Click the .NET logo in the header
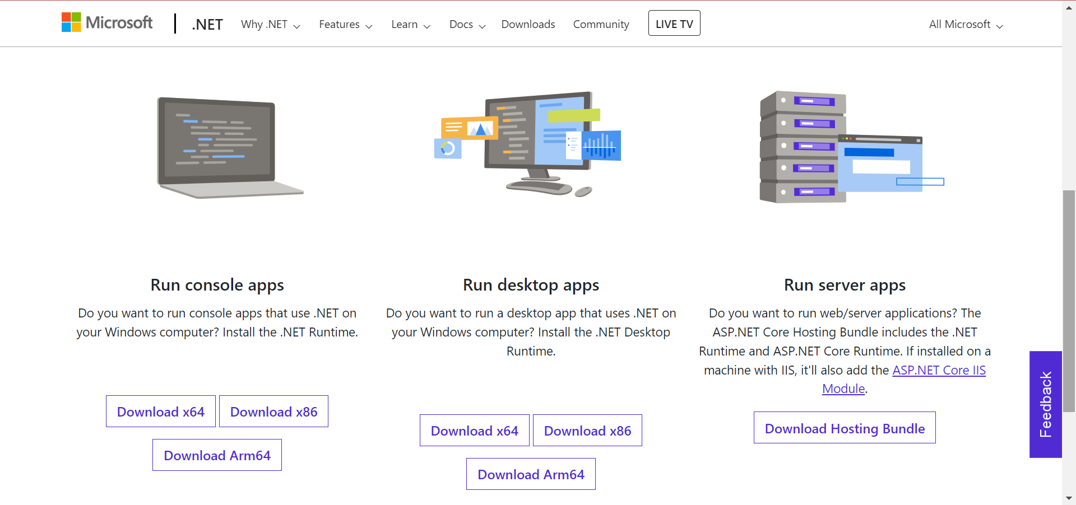The width and height of the screenshot is (1076, 505). (207, 24)
